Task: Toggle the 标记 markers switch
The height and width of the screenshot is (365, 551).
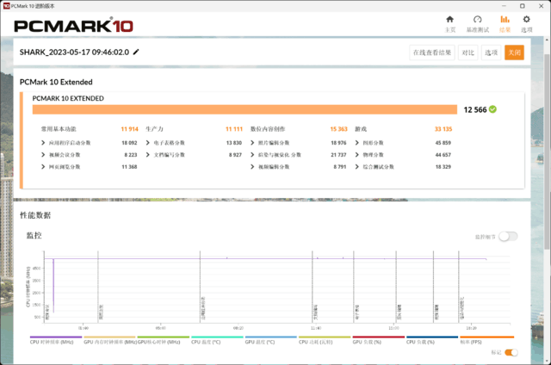Action: click(511, 352)
